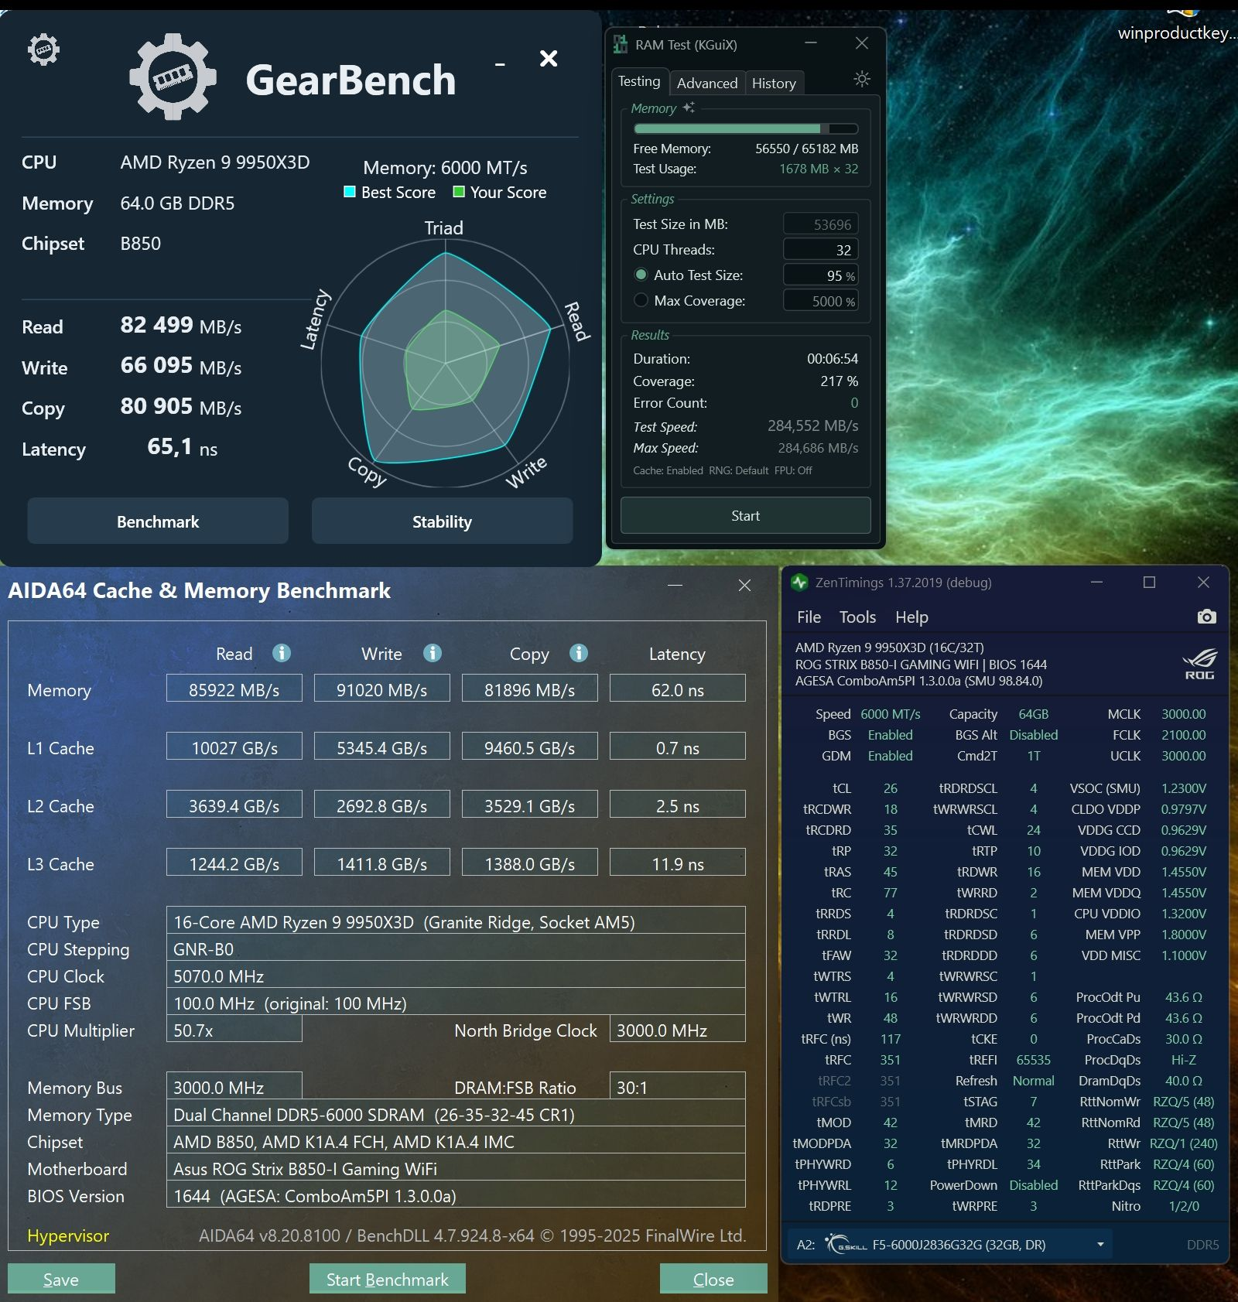Close the RAM Test (KGuiX) window
The height and width of the screenshot is (1302, 1238).
[x=862, y=43]
